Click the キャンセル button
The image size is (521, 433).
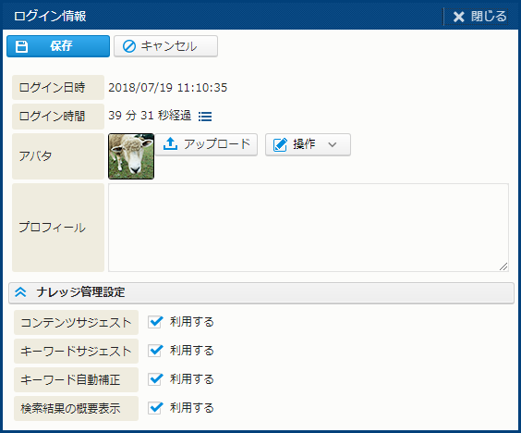coord(165,46)
